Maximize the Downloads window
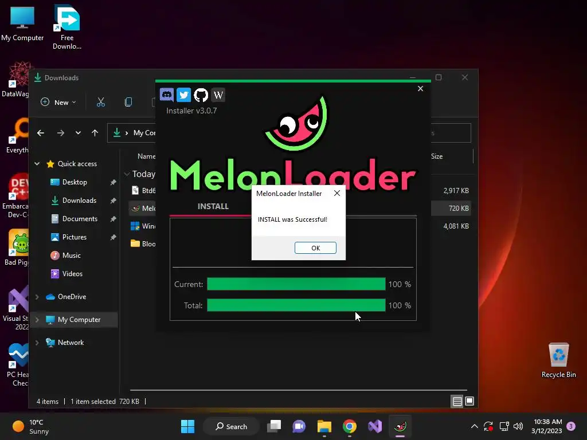This screenshot has height=440, width=587. [439, 77]
